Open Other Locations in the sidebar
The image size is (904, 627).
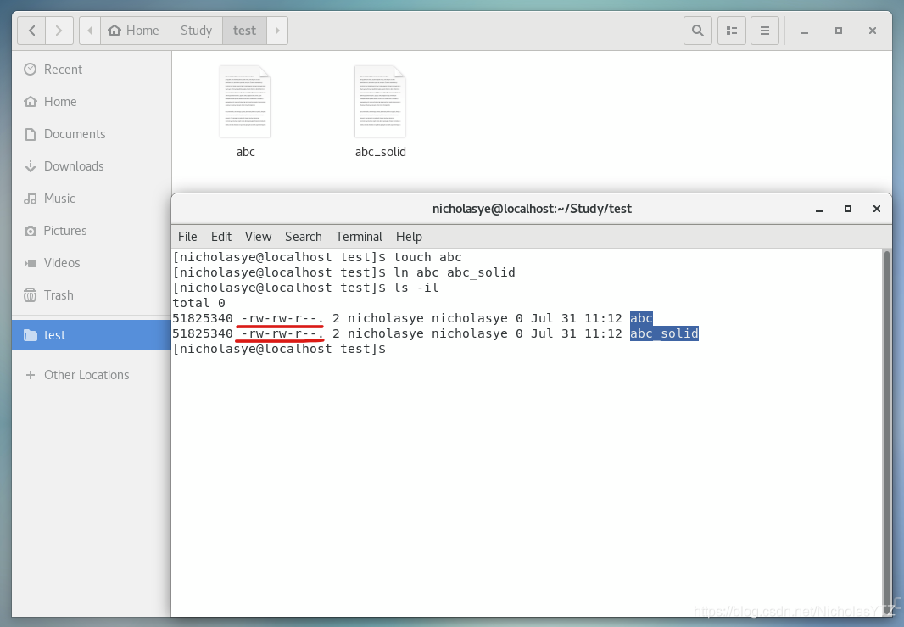click(x=91, y=375)
